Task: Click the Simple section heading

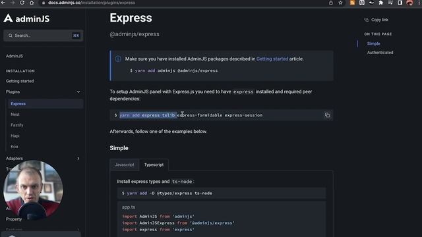Action: point(119,148)
